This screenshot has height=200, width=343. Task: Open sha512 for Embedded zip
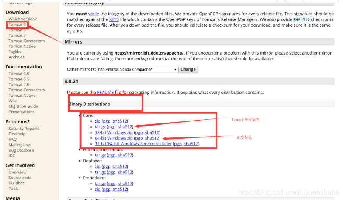tap(120, 189)
